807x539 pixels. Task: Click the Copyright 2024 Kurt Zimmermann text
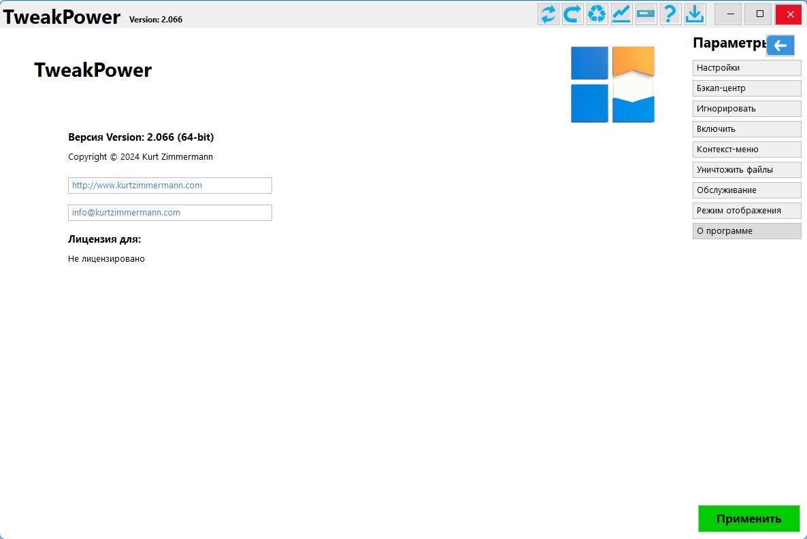tap(140, 157)
